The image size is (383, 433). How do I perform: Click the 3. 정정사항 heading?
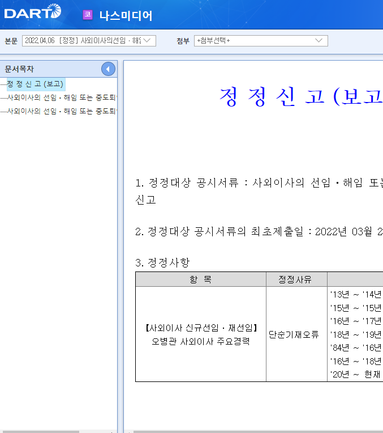click(x=162, y=262)
